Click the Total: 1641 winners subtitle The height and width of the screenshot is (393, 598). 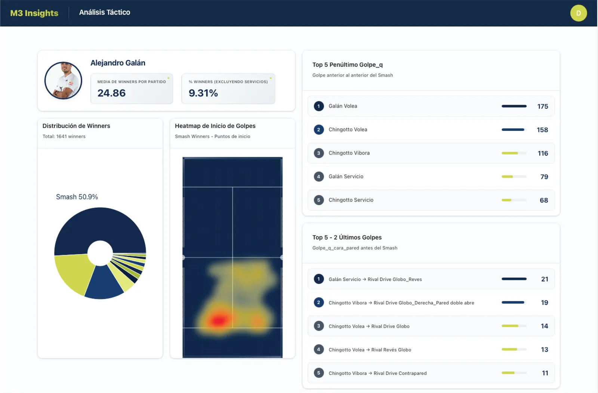64,136
